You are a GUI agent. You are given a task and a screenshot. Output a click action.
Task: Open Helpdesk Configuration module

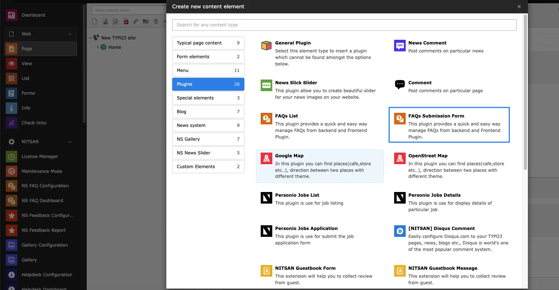coord(40,275)
